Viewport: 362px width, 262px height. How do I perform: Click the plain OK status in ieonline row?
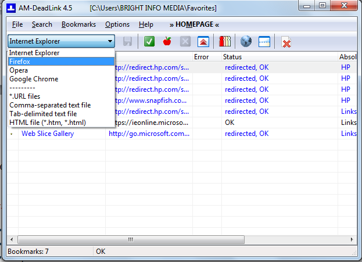[230, 123]
